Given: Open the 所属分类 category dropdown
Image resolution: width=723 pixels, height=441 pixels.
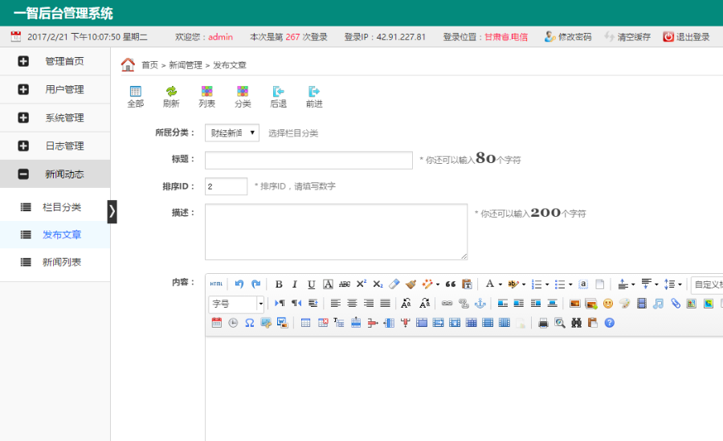Looking at the screenshot, I should (x=232, y=133).
